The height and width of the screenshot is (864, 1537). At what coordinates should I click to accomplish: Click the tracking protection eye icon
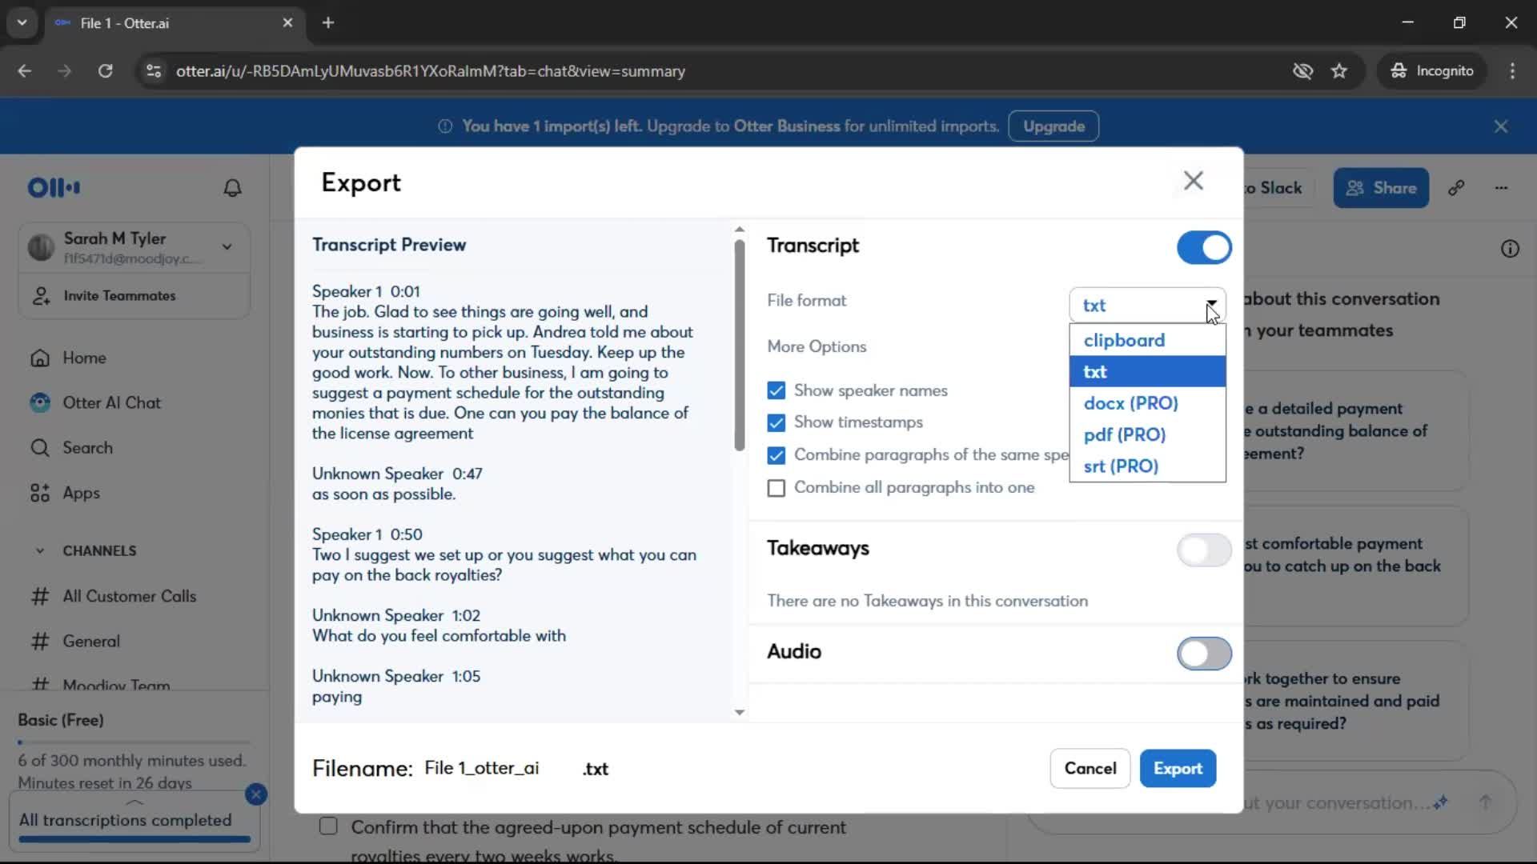[x=1302, y=70]
